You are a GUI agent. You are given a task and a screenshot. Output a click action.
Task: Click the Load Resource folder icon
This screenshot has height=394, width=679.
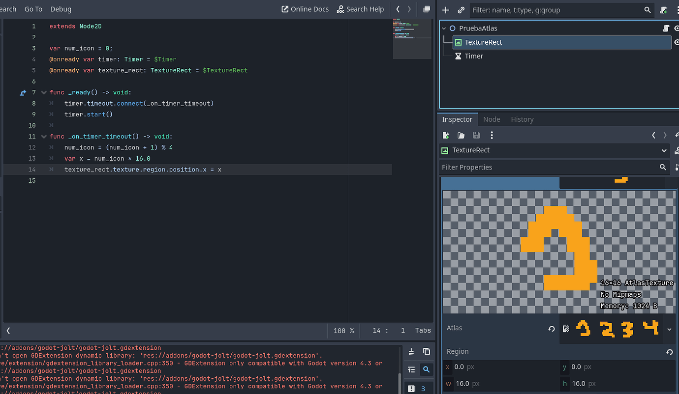tap(461, 135)
